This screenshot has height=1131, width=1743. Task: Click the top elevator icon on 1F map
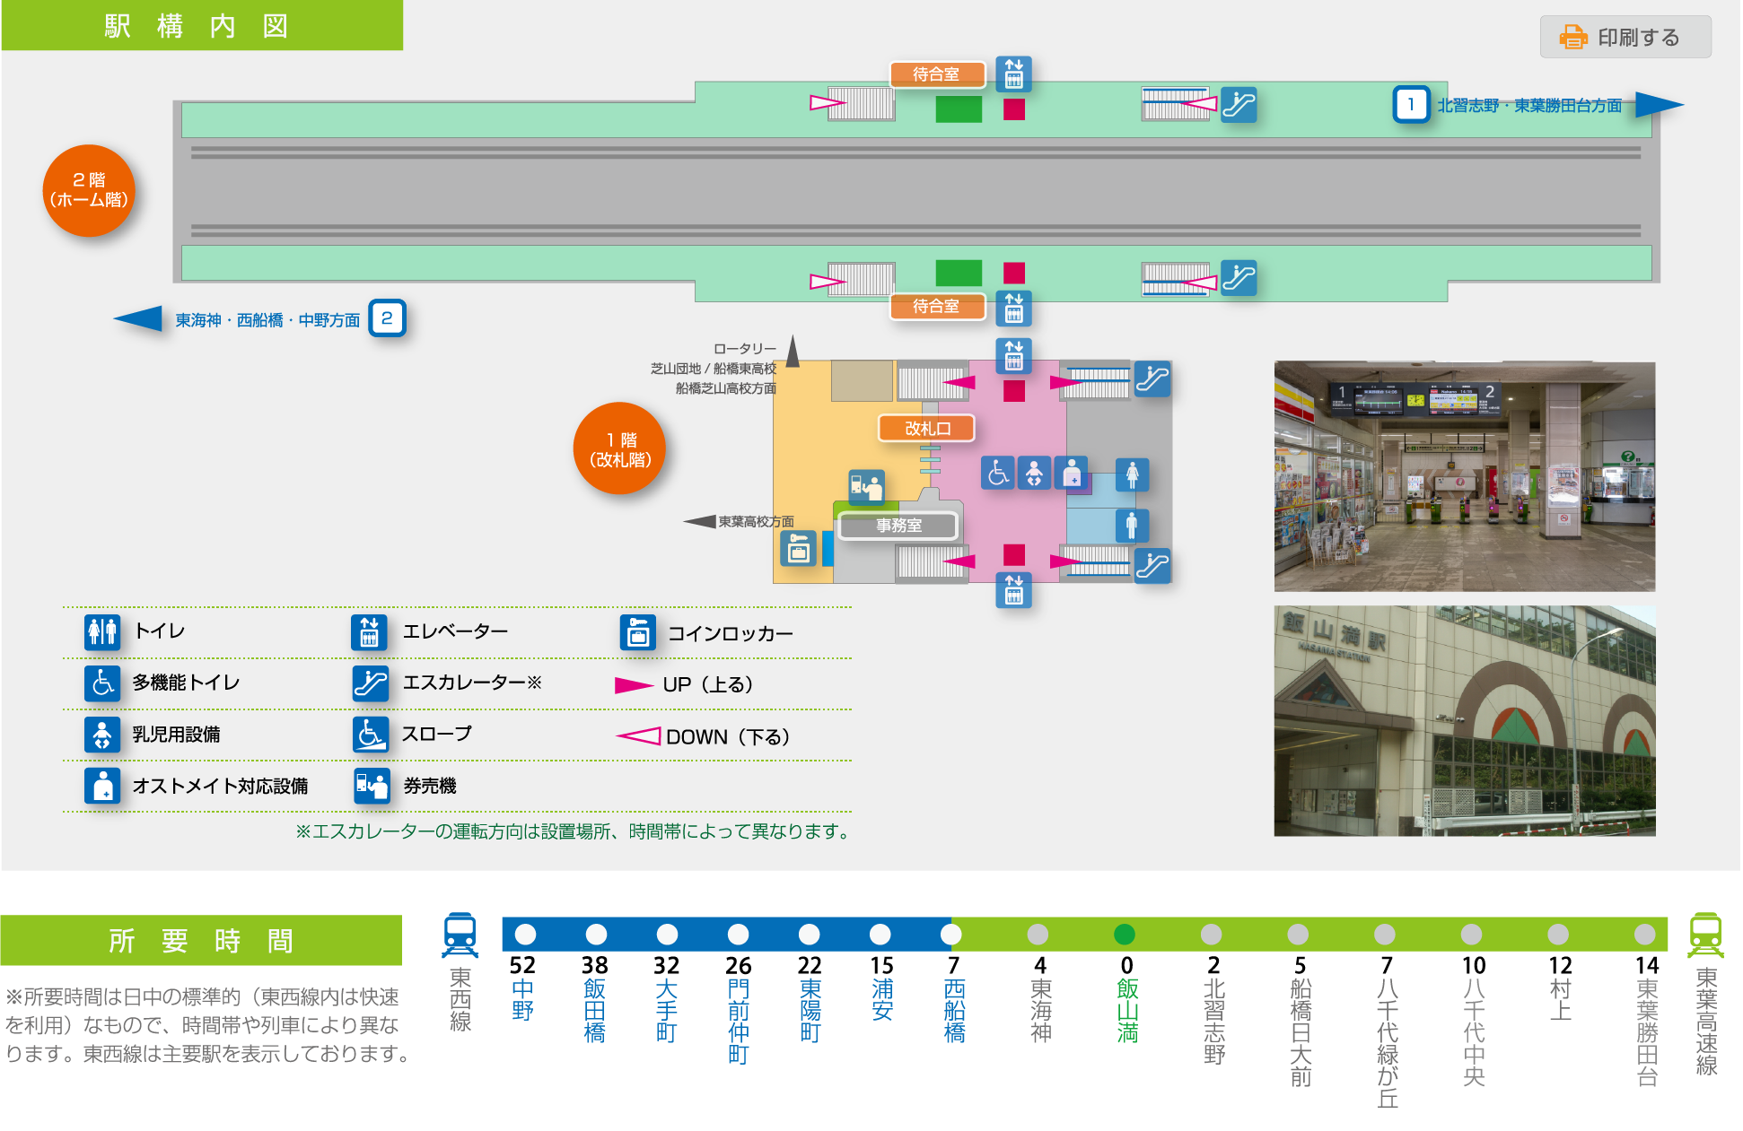1014,355
